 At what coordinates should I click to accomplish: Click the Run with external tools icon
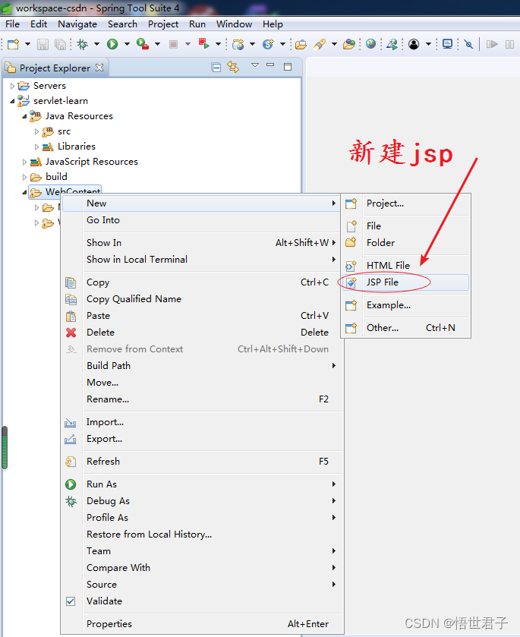[x=143, y=44]
